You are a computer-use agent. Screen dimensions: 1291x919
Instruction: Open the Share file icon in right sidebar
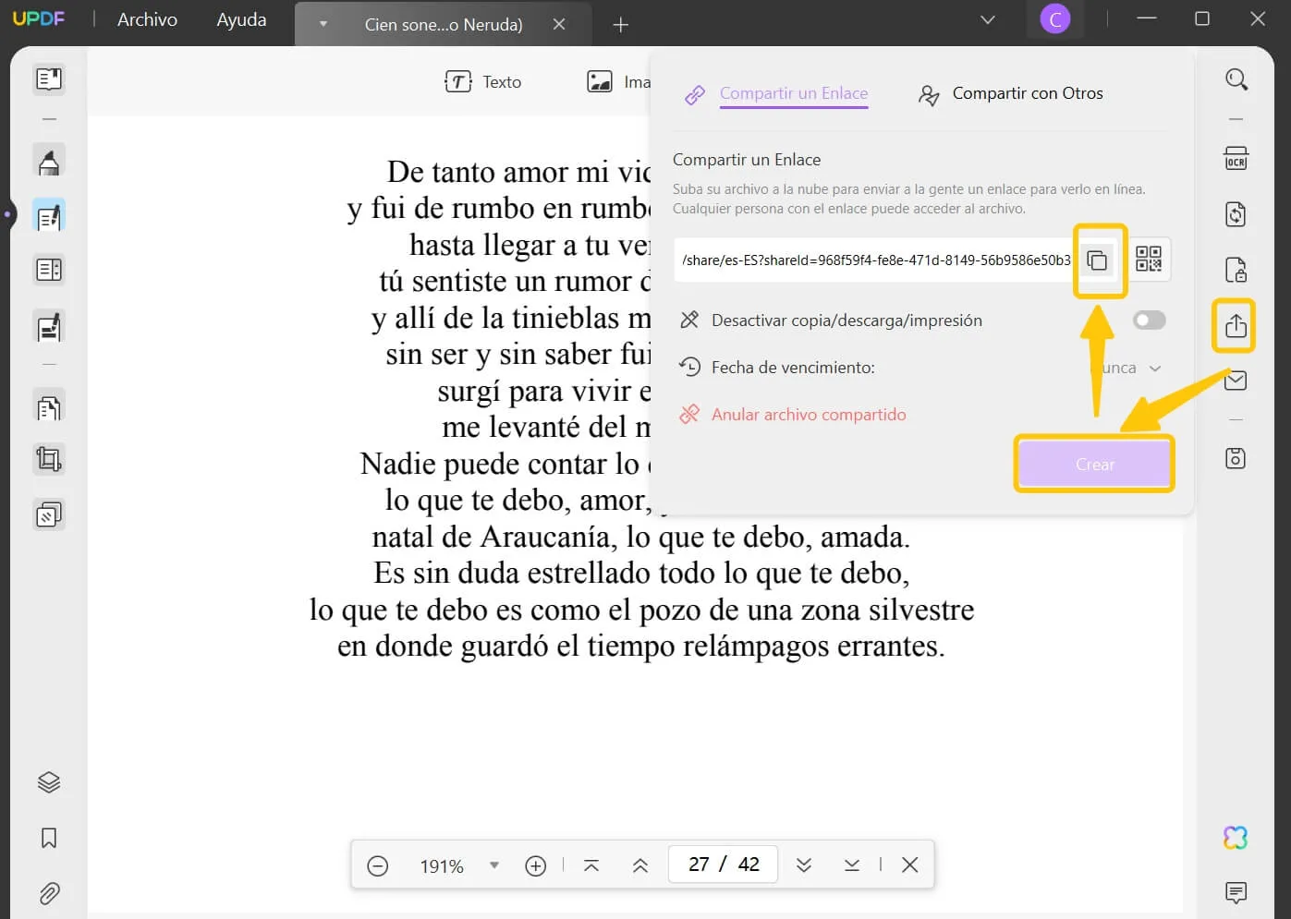tap(1235, 325)
